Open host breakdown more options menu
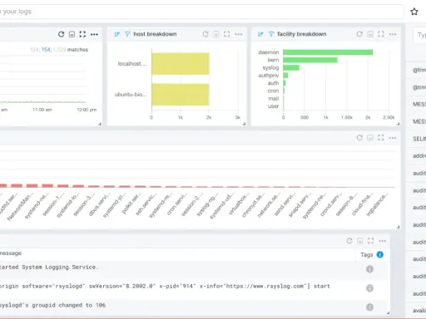 pyautogui.click(x=239, y=34)
